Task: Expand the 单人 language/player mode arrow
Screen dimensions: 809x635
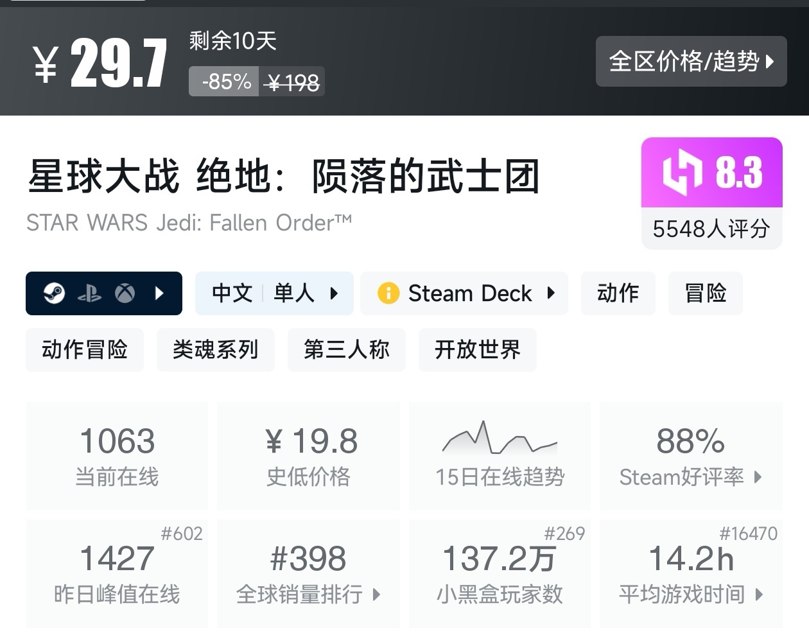Action: pyautogui.click(x=334, y=293)
